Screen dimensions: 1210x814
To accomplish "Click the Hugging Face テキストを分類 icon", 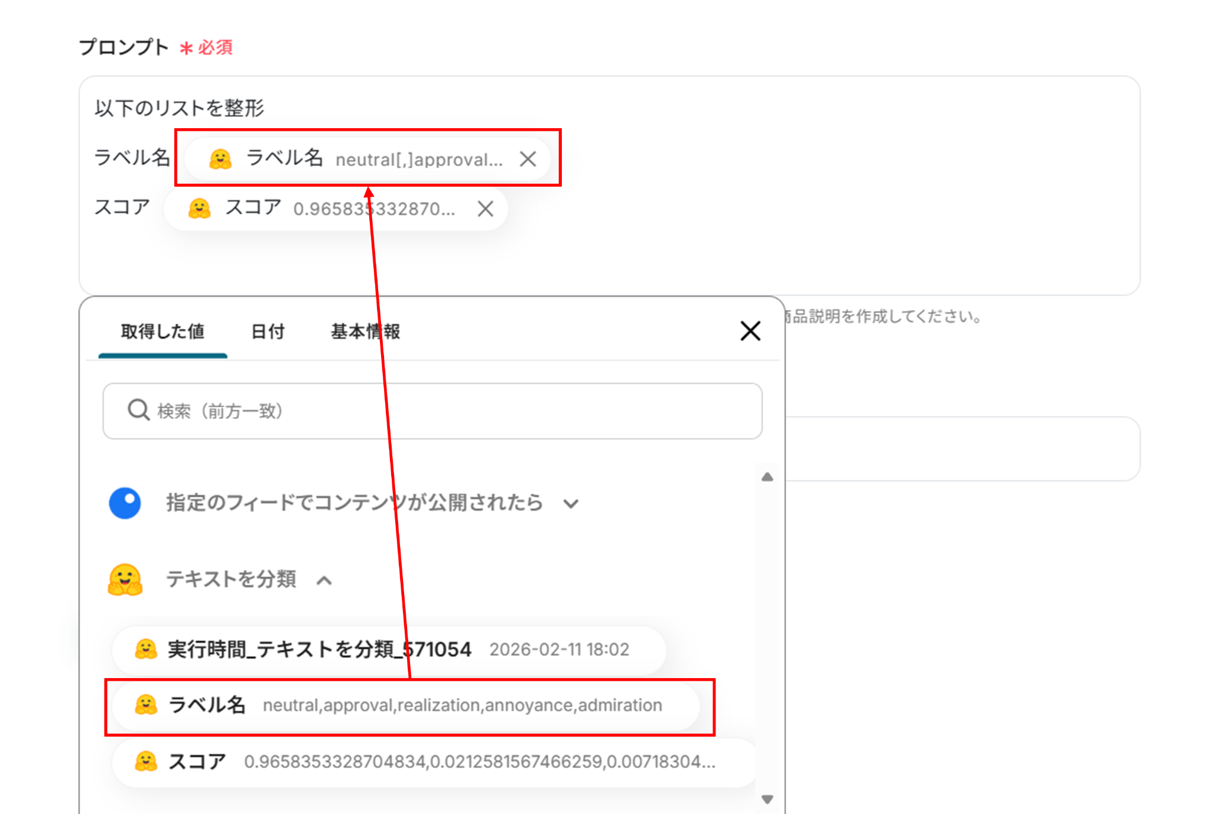I will (125, 579).
